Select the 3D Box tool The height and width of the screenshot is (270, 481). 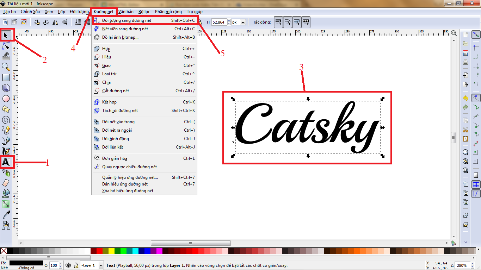point(6,88)
